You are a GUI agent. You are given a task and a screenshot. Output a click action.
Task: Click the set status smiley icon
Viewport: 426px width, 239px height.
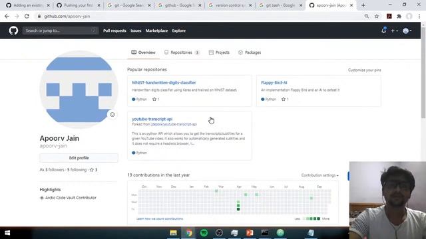(x=112, y=115)
